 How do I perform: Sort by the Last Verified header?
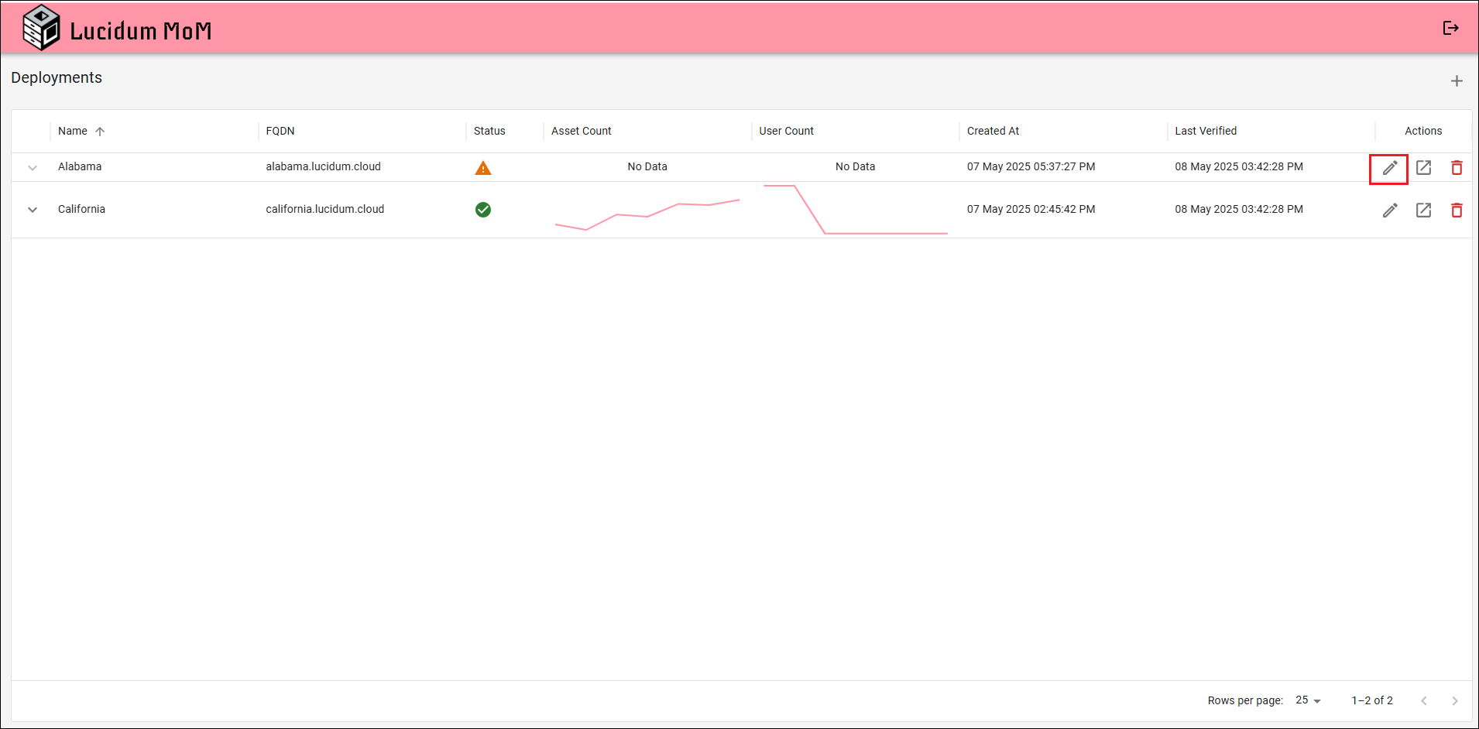(1205, 132)
